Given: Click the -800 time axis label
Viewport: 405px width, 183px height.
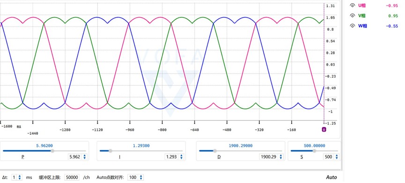Looking at the screenshot, I should (x=162, y=130).
